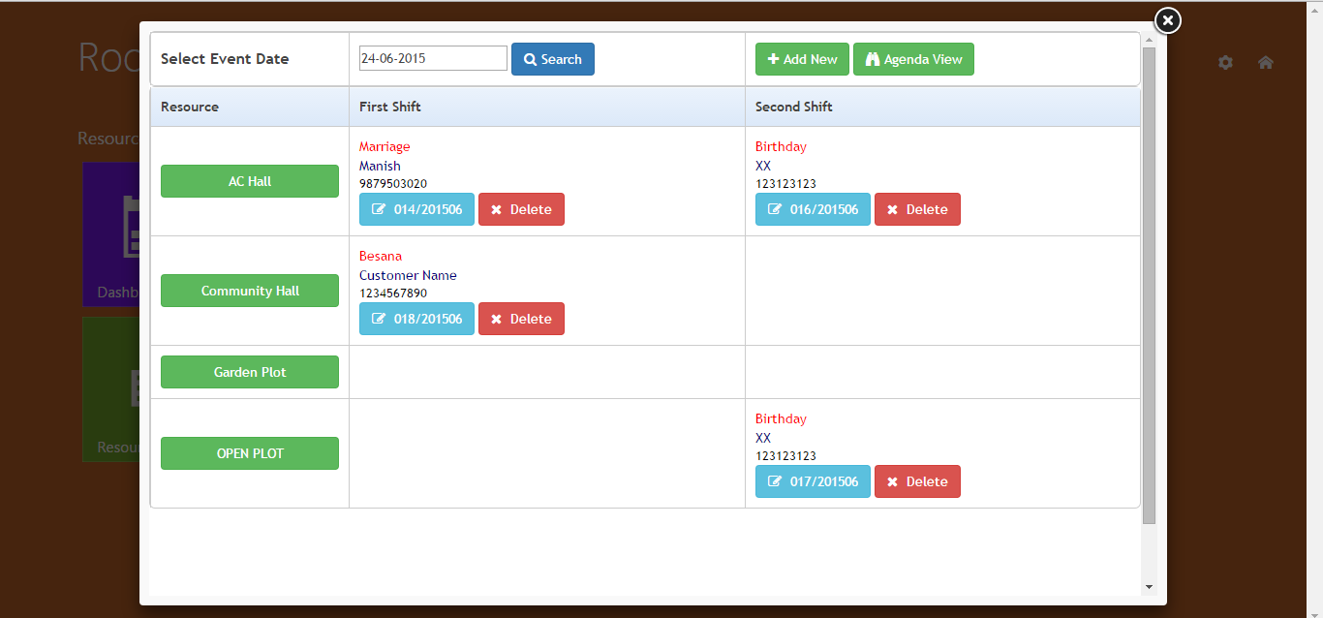
Task: Select the Garden Plot resource
Action: [x=250, y=372]
